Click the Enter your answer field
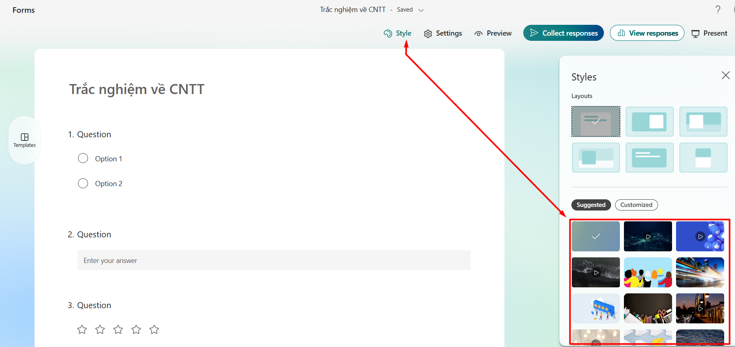 274,261
